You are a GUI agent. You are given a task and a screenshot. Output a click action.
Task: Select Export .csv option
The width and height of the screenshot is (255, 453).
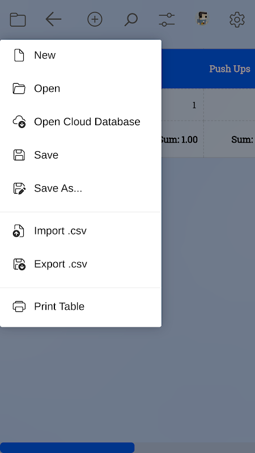(80, 264)
